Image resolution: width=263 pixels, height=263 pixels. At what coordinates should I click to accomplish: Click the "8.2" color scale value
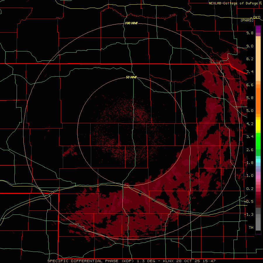[250, 59]
